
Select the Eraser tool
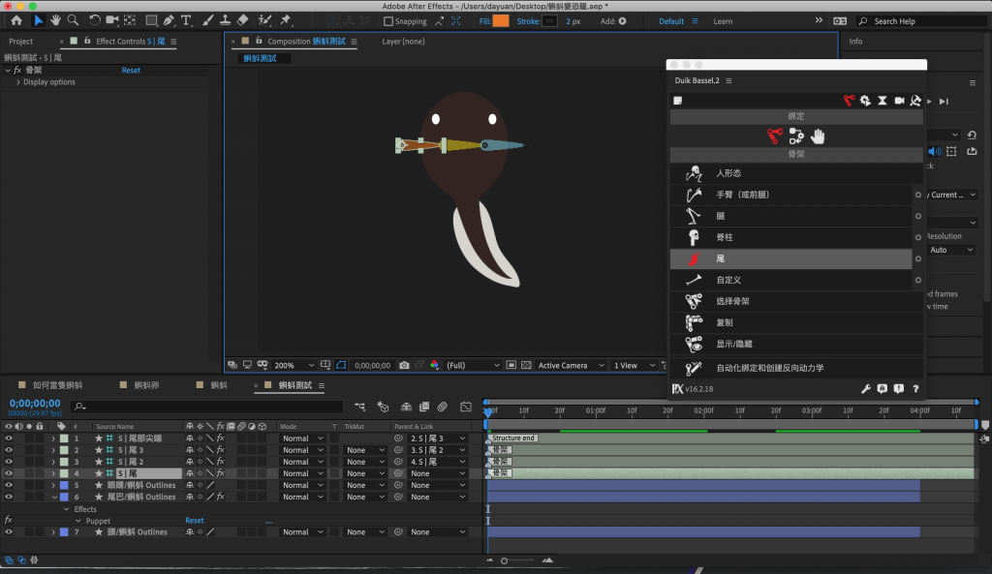242,20
